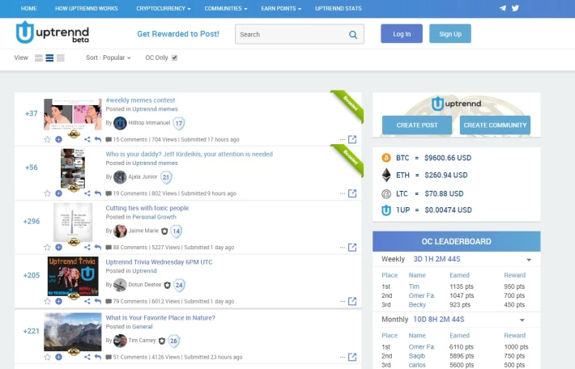Click the +296 vote score
The image size is (575, 369).
[31, 222]
